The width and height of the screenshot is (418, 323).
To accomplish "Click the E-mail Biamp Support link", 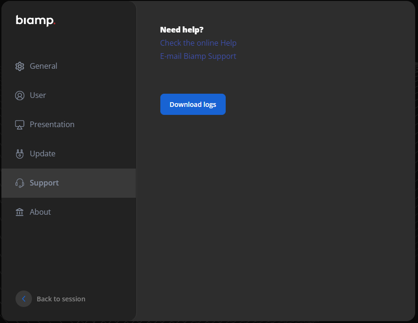I will pyautogui.click(x=198, y=56).
